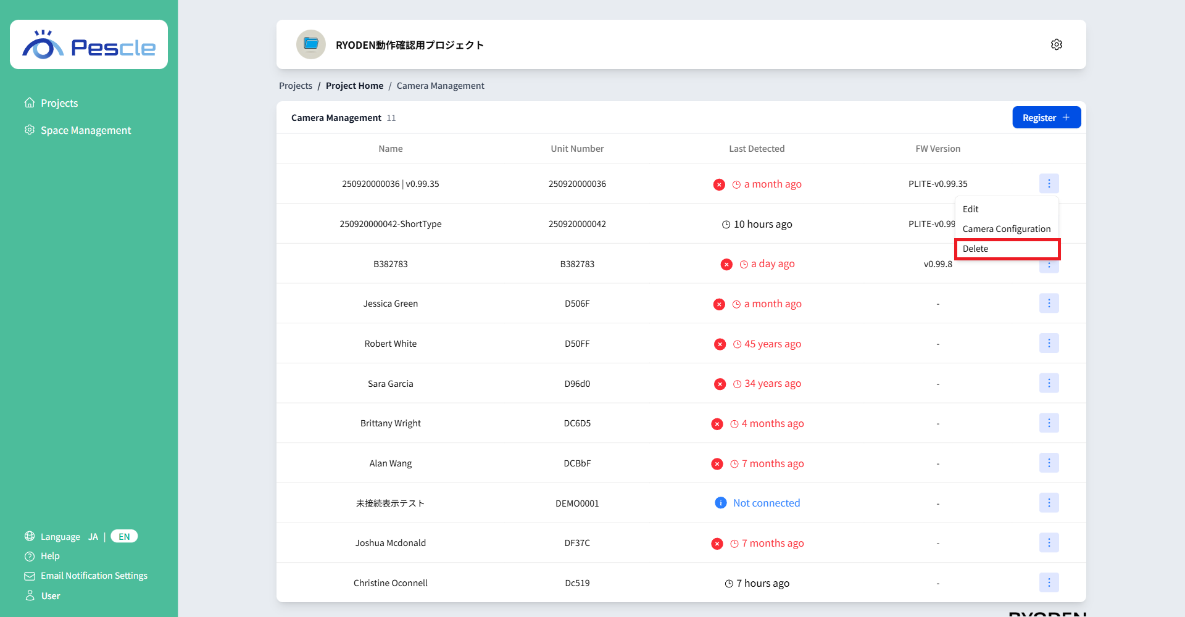Click the Help question mark icon
This screenshot has height=617, width=1185.
click(x=30, y=557)
